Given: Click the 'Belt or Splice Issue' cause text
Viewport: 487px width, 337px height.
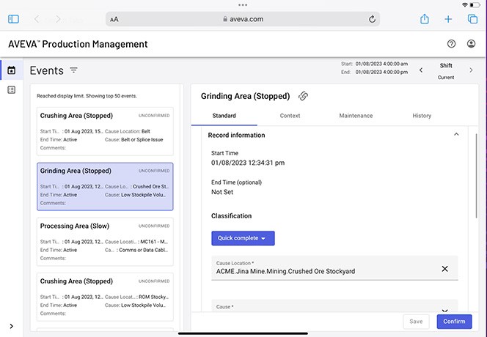Looking at the screenshot, I should [142, 140].
